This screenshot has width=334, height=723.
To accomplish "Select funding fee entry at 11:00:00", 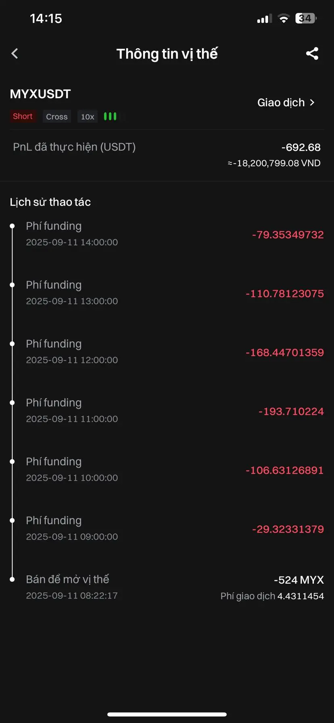I will pyautogui.click(x=167, y=411).
